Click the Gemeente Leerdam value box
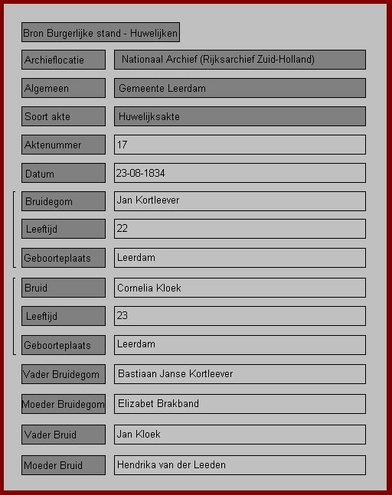The image size is (392, 495). point(240,88)
